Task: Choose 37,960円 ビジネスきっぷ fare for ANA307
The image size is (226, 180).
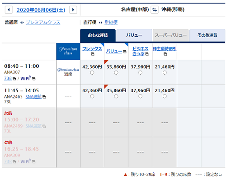Action: (x=141, y=73)
